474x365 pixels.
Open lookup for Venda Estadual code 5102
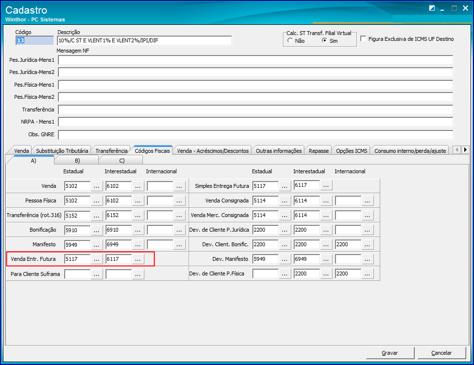(x=96, y=186)
